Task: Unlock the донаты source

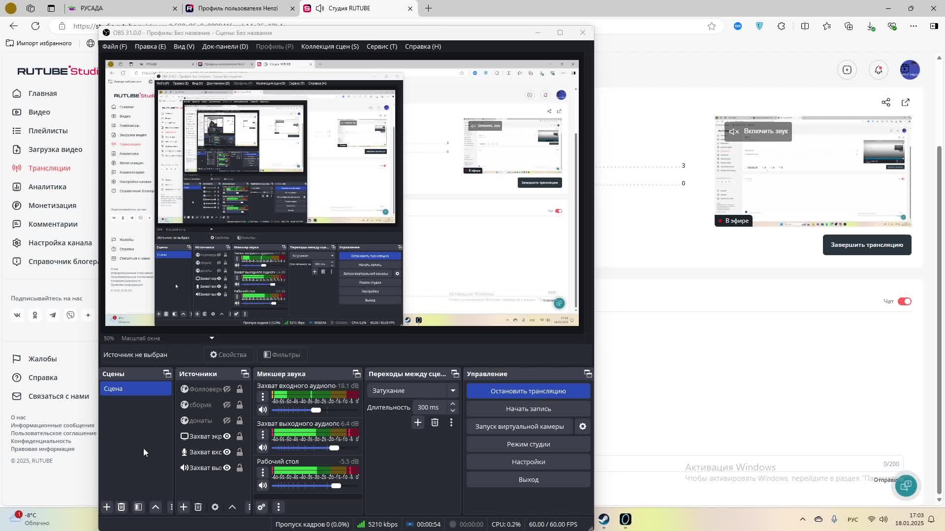Action: pos(240,420)
